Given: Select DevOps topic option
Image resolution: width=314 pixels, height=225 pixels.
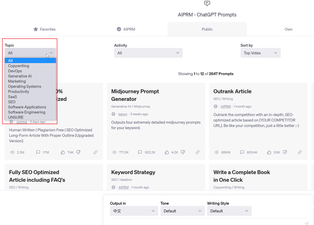Looking at the screenshot, I should 31,71.
